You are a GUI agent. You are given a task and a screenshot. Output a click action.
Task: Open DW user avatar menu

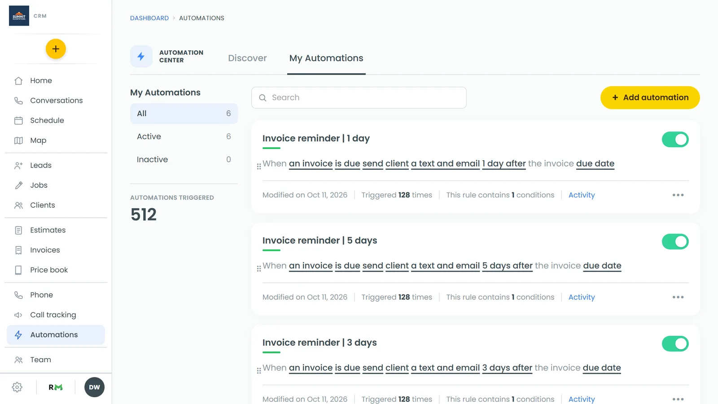[94, 387]
